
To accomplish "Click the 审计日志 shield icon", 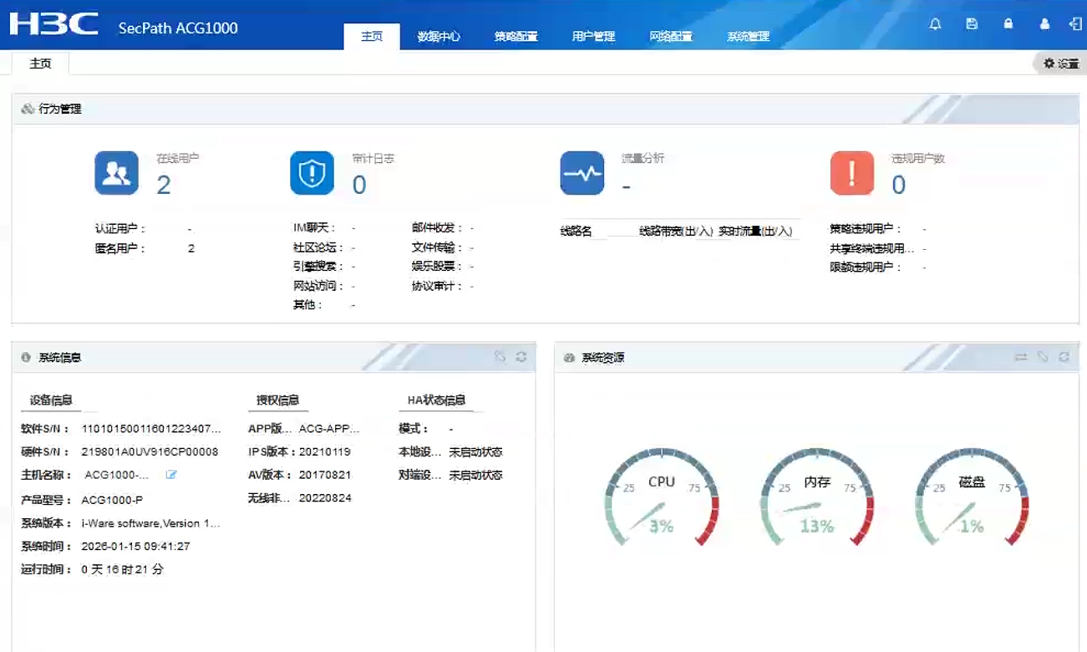I will [312, 173].
